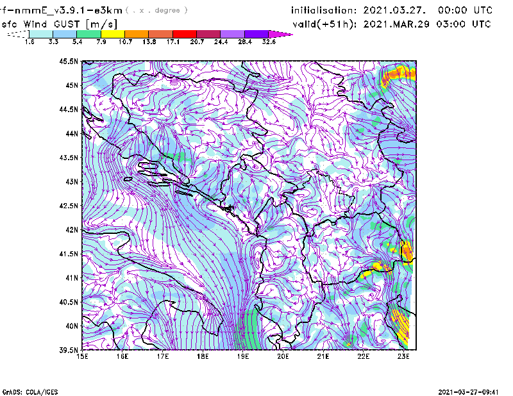Click legend value 10.7

(x=125, y=42)
